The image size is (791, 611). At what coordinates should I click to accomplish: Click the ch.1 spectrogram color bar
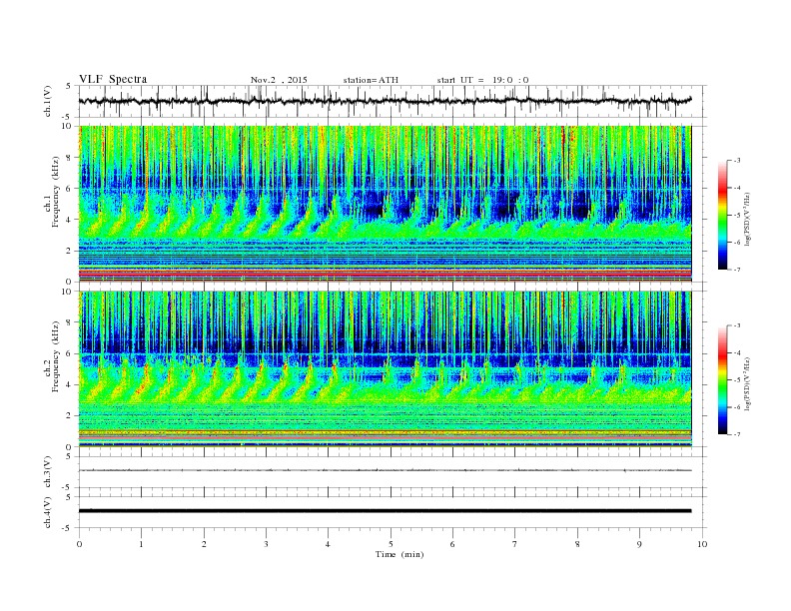(x=723, y=215)
